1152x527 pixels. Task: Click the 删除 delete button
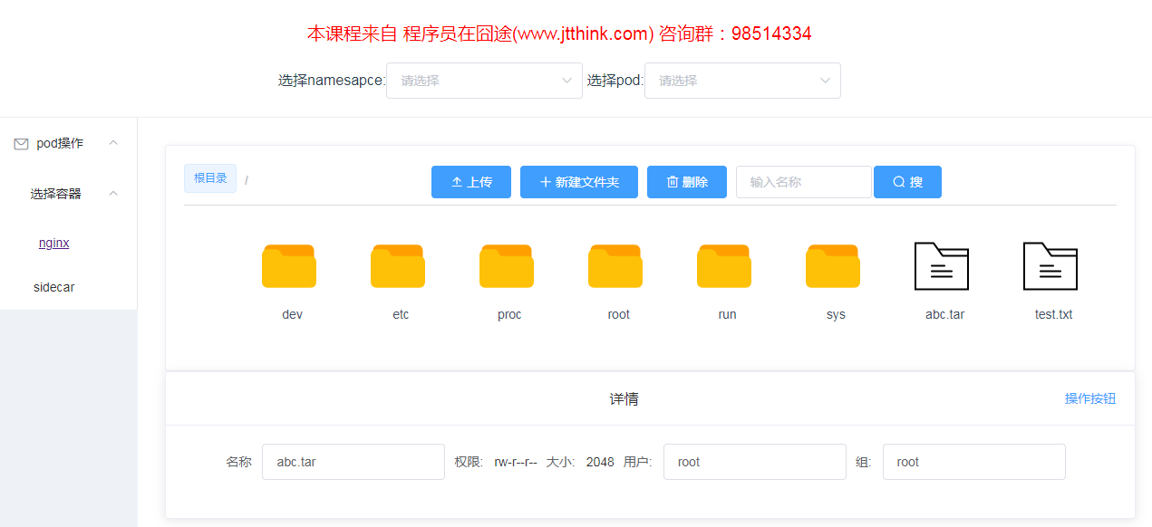(687, 182)
